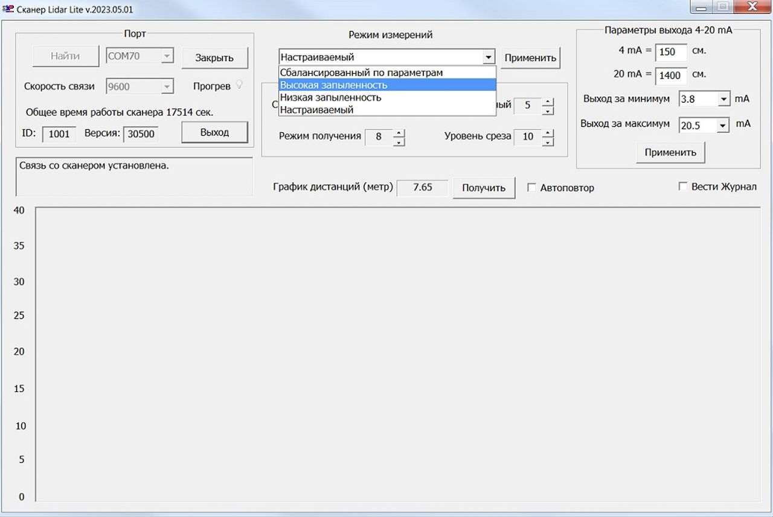This screenshot has height=517, width=773.
Task: Apply the 4-20 mA output parameters
Action: point(670,152)
